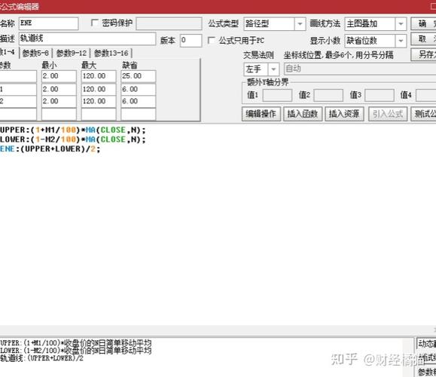Click the ENE formula line in editor
The width and height of the screenshot is (436, 377).
point(50,149)
